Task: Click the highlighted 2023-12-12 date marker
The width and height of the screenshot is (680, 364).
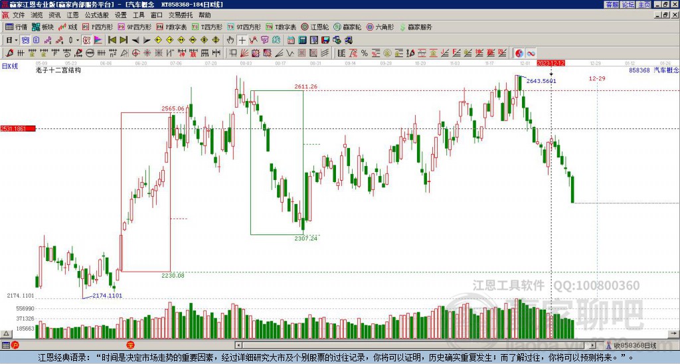Action: (551, 63)
